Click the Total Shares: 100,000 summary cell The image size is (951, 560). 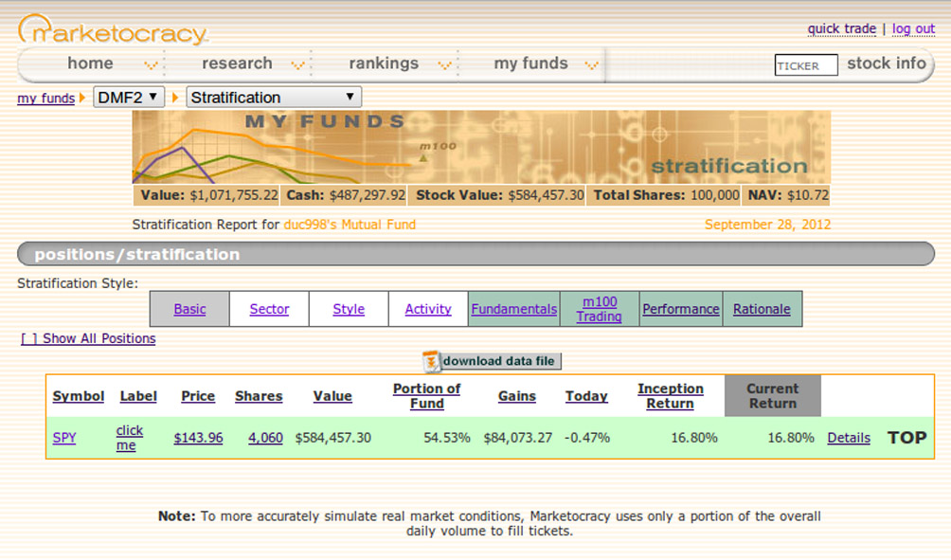pos(665,195)
